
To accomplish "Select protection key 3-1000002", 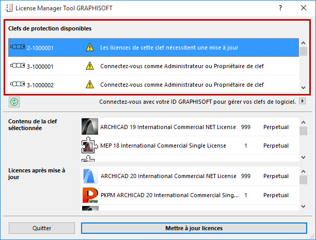I will 153,84.
